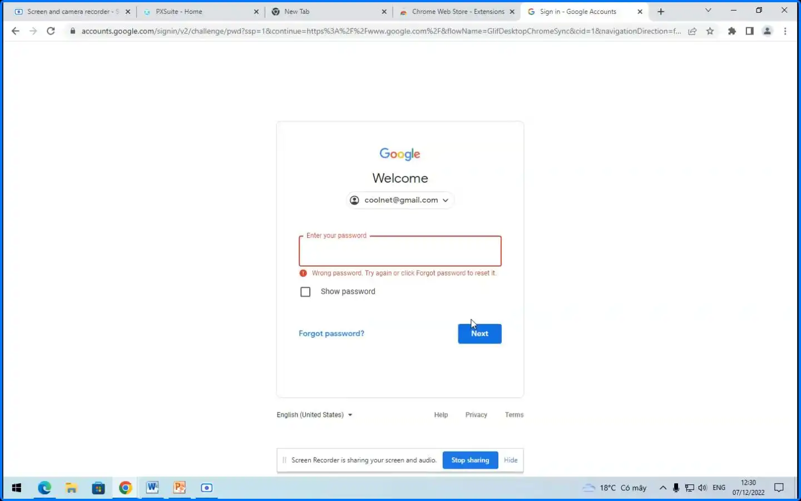Click the address bar URL

pos(381,31)
